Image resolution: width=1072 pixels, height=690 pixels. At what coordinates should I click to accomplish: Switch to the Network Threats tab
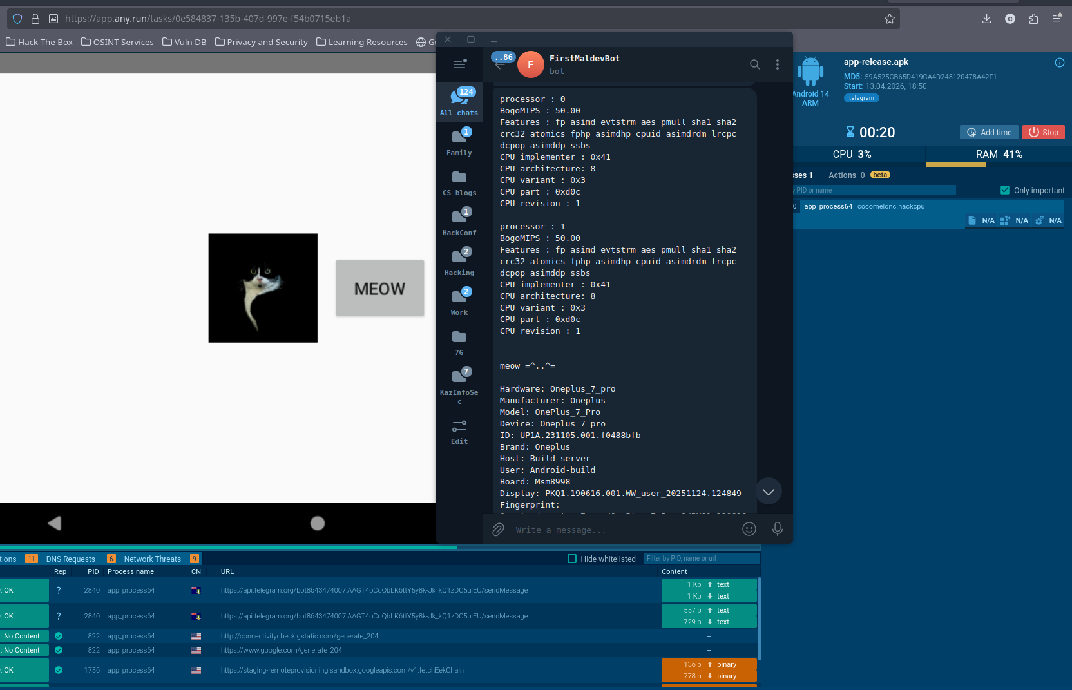pyautogui.click(x=153, y=559)
